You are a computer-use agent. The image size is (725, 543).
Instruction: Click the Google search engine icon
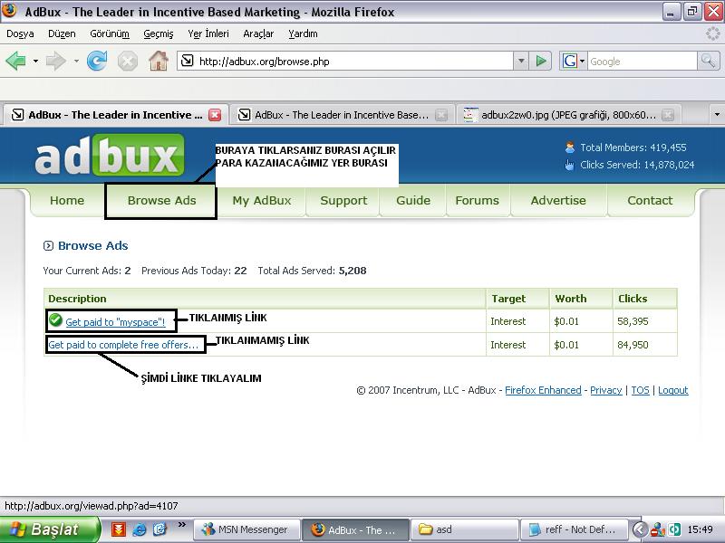[570, 61]
